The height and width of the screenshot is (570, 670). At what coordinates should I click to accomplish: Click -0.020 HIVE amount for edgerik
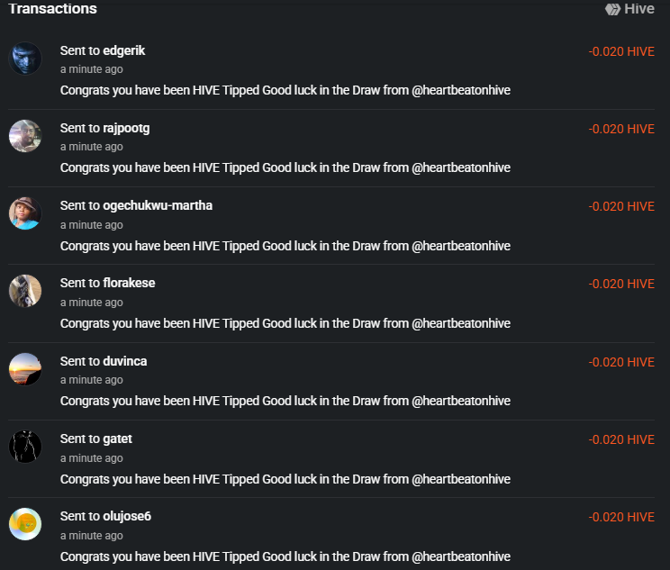coord(621,51)
